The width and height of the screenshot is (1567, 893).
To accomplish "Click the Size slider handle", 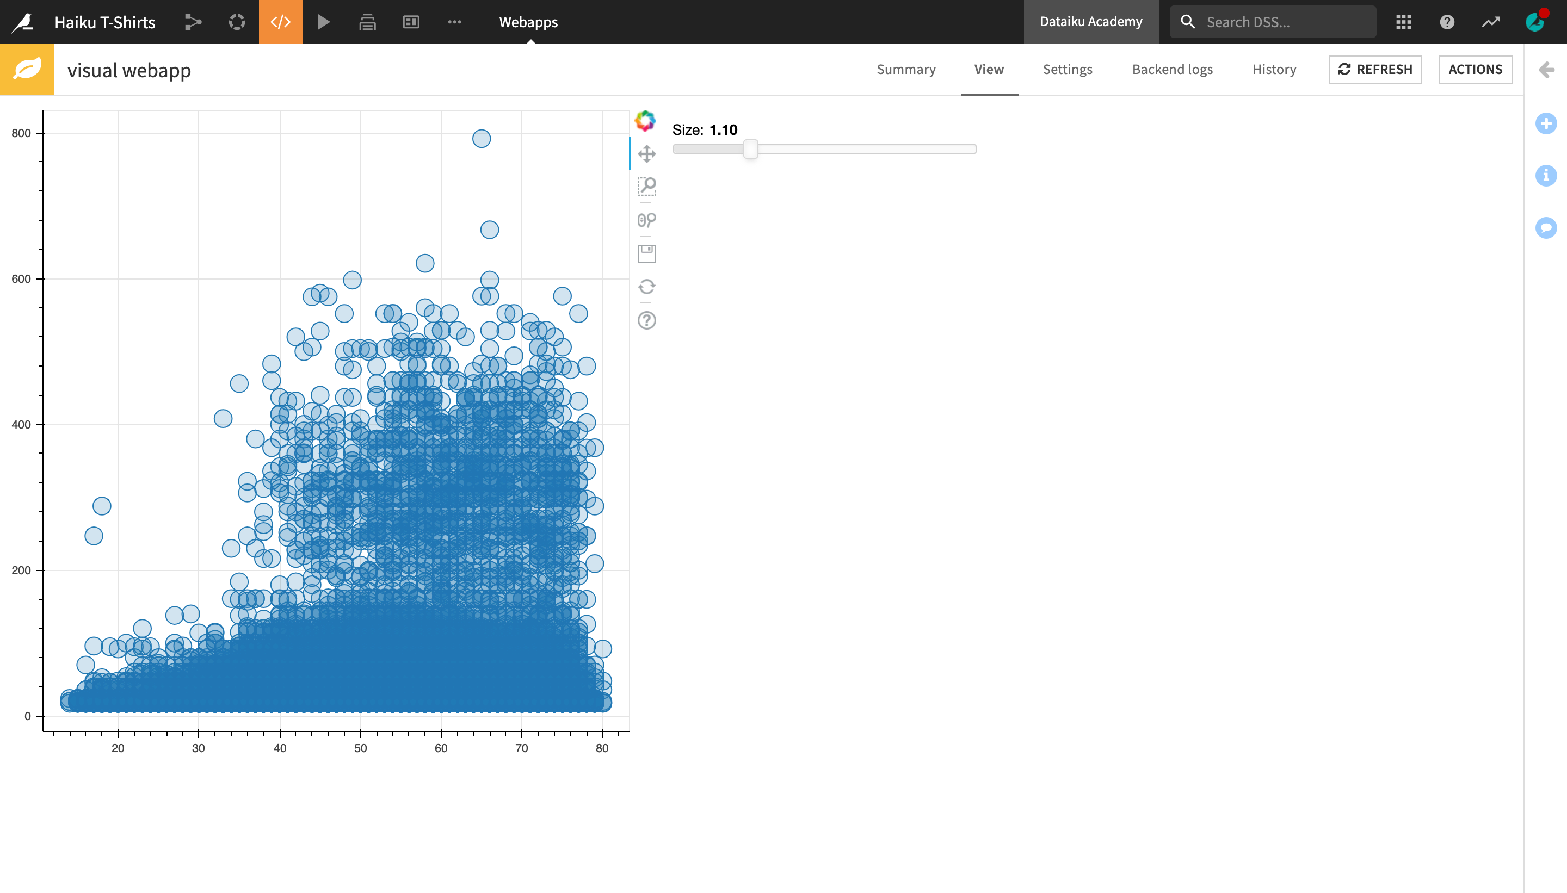I will click(750, 149).
